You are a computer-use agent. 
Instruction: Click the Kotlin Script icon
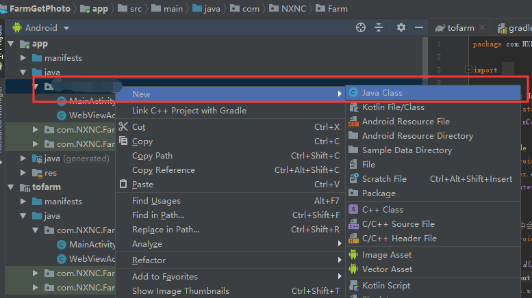(x=353, y=286)
